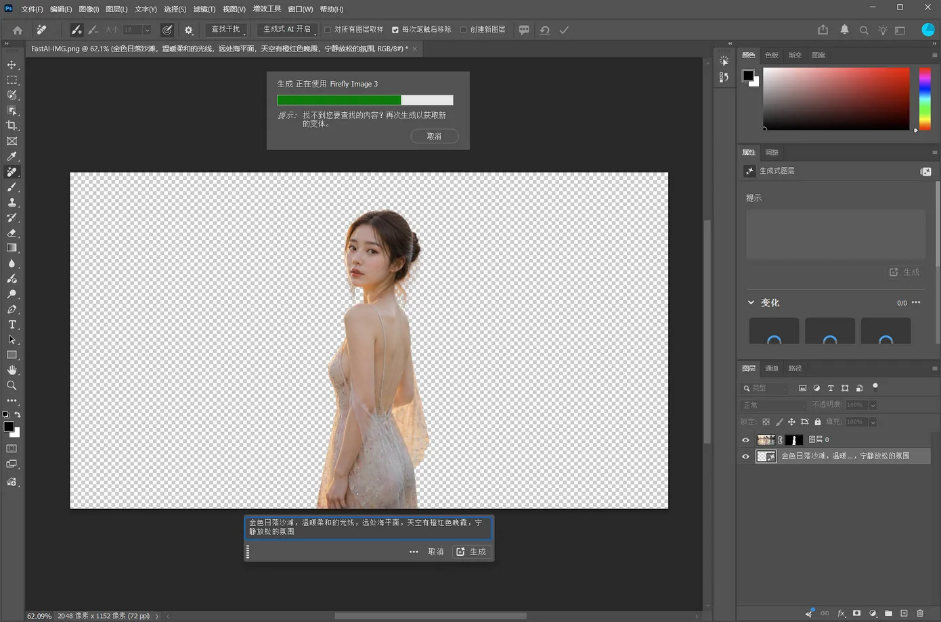This screenshot has width=941, height=622.
Task: Hide the 金色日落沙滩 generative layer
Action: coord(746,456)
